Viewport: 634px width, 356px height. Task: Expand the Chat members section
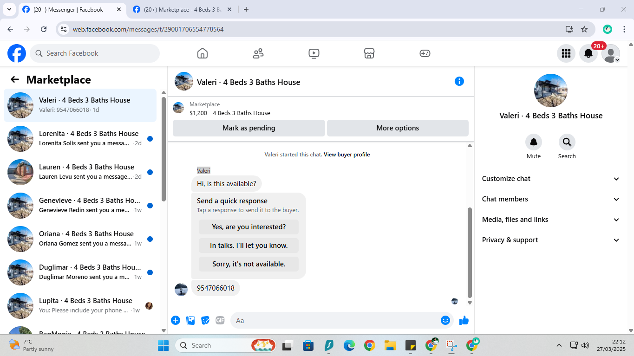(x=551, y=199)
